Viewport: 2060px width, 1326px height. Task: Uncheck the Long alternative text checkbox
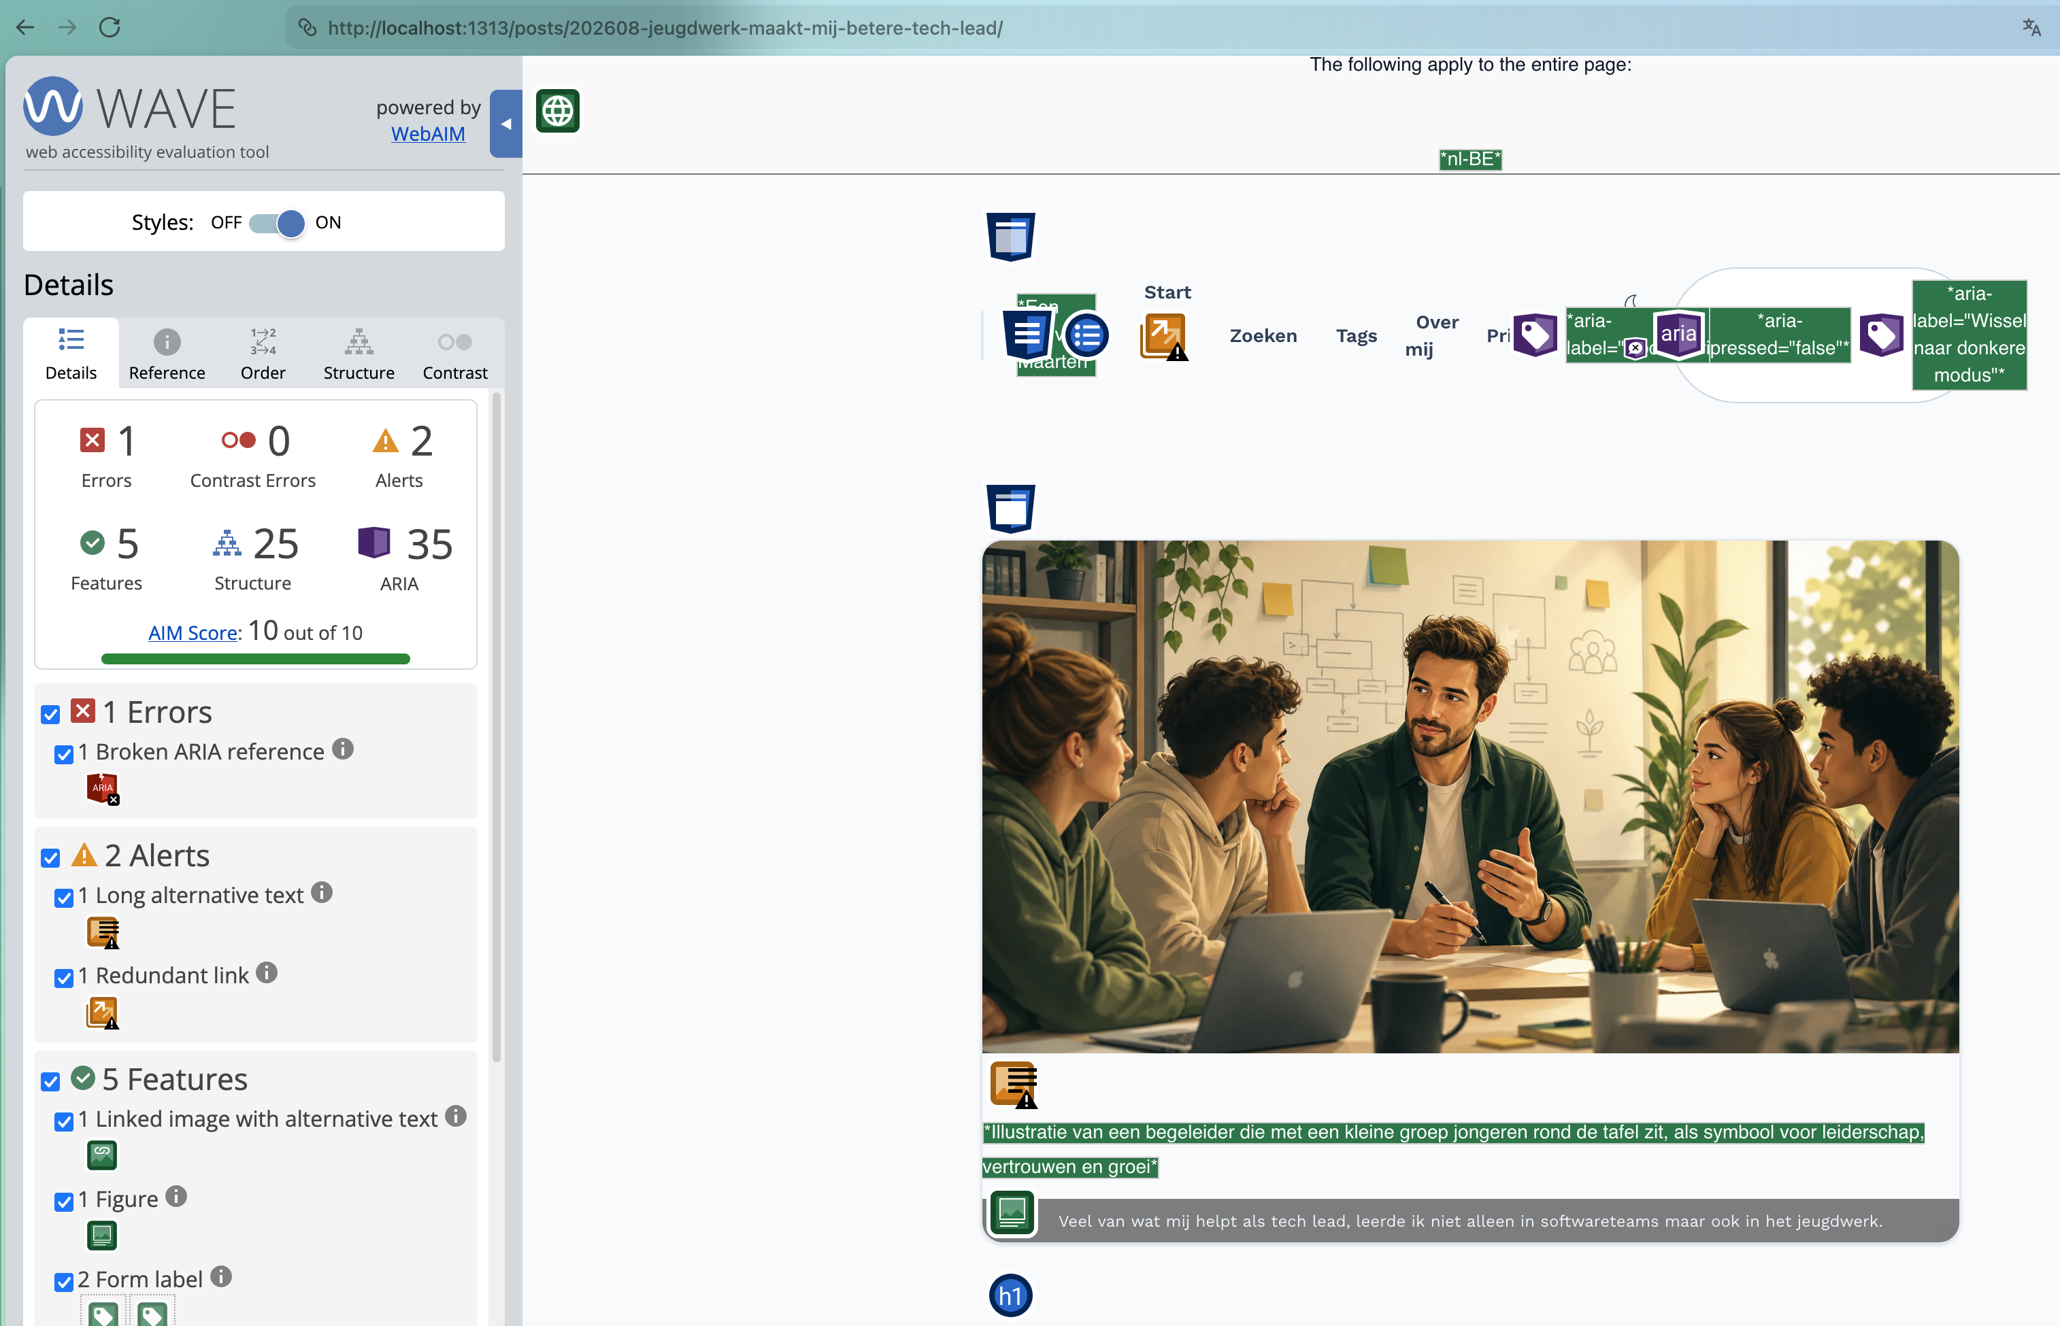tap(64, 899)
